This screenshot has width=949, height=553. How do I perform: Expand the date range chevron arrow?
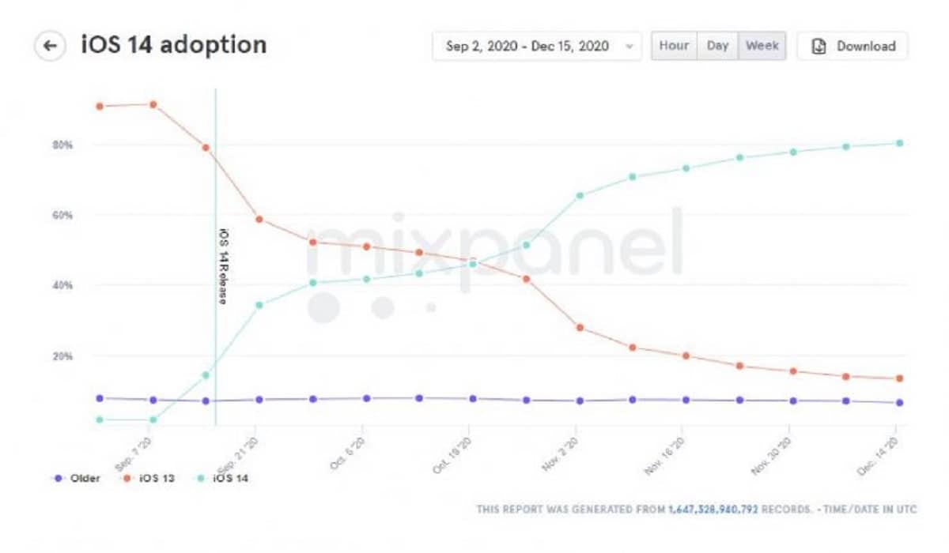[630, 46]
